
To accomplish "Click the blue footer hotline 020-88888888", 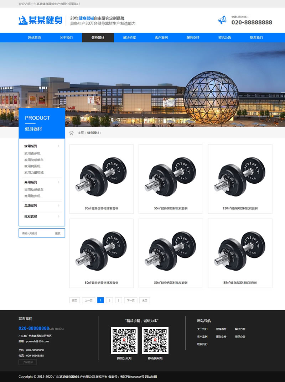I will (34, 328).
